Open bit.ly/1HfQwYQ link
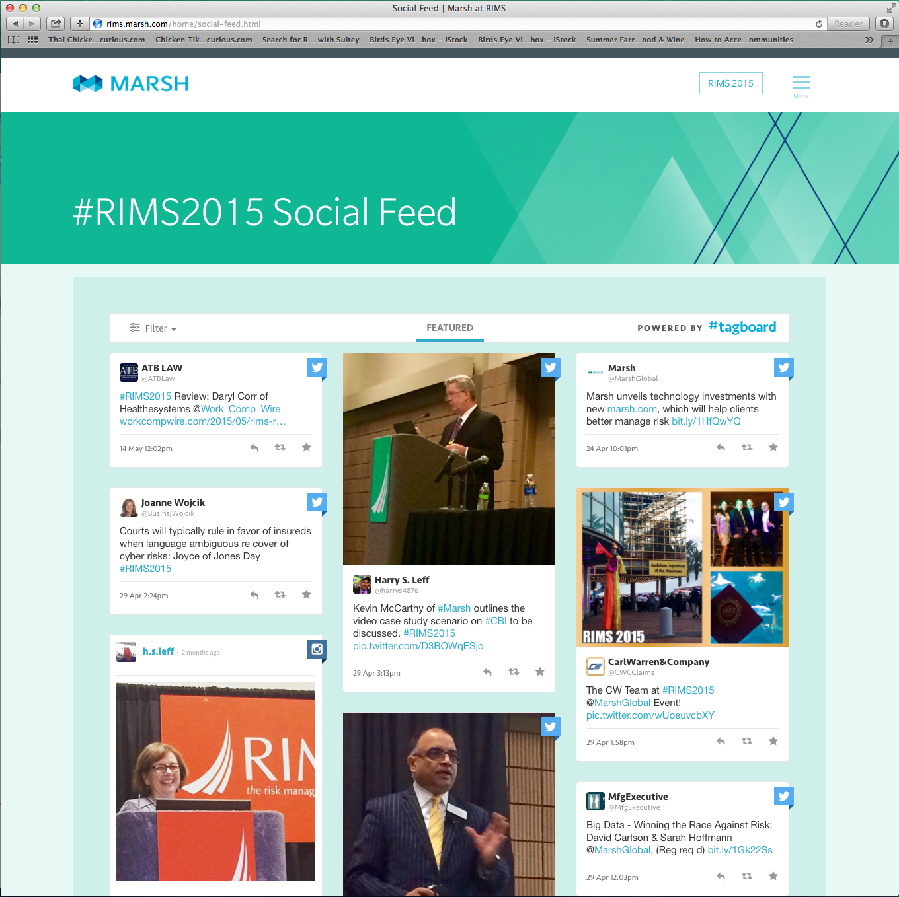This screenshot has width=899, height=897. (706, 421)
